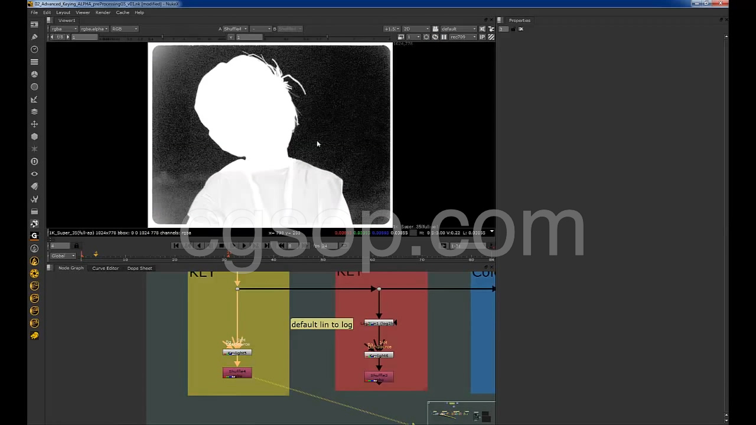This screenshot has height=425, width=756.
Task: Open the 3D nodes menu (cube icon)
Action: point(34,136)
